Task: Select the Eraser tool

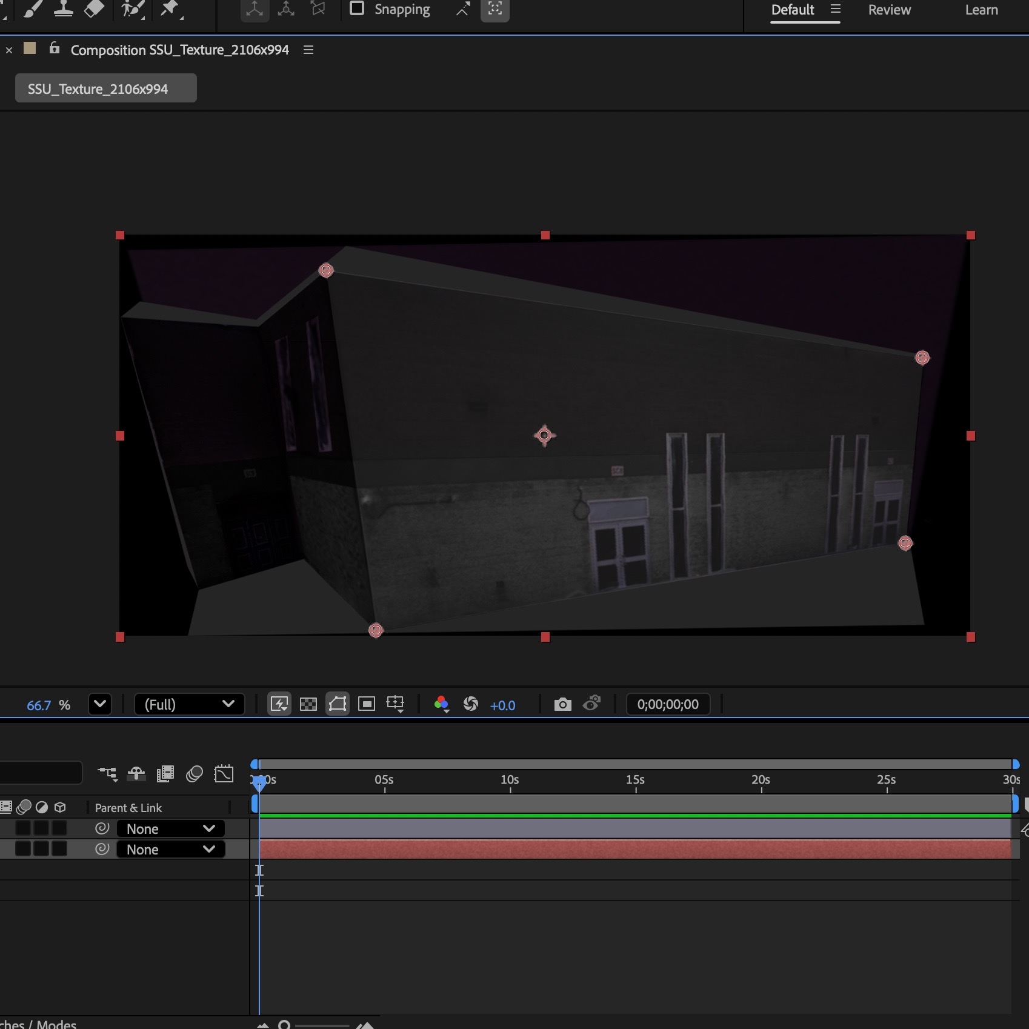Action: [94, 9]
